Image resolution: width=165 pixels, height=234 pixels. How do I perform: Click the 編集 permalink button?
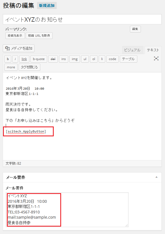(x=135, y=29)
